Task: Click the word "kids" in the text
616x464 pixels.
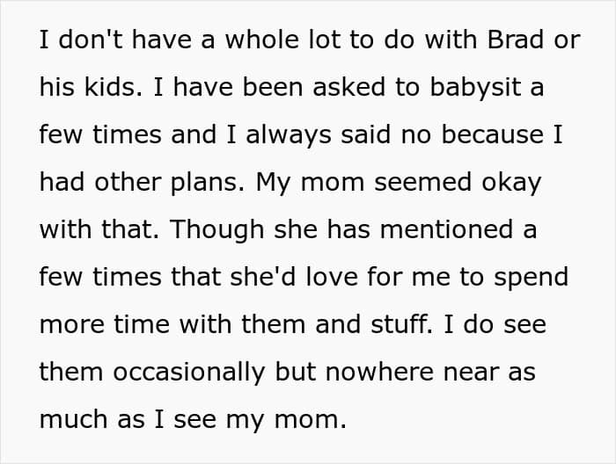Action: 104,88
